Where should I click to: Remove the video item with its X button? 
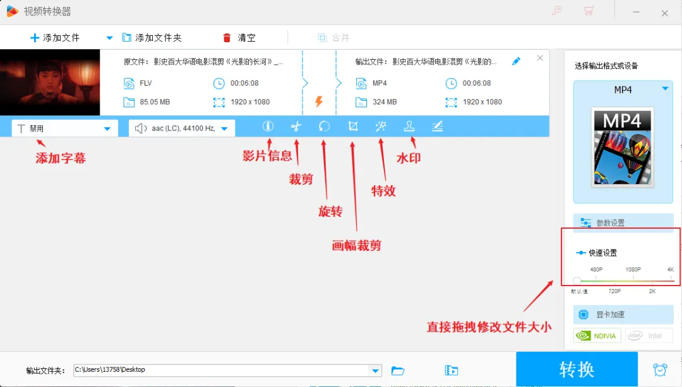click(x=540, y=58)
